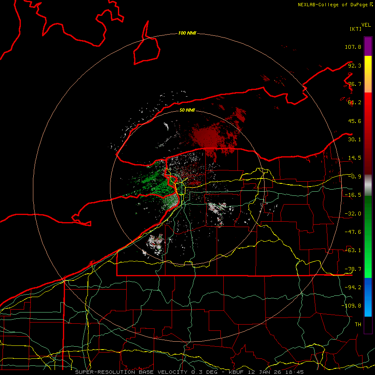The height and width of the screenshot is (375, 375).
Task: Pick the gray near-zero color bar segment
Action: (368, 185)
